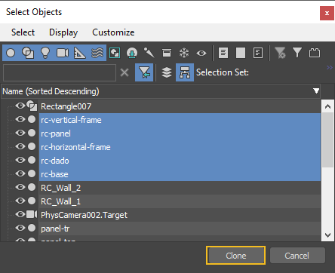Toggle Display Shapes filter icon

tap(28, 53)
